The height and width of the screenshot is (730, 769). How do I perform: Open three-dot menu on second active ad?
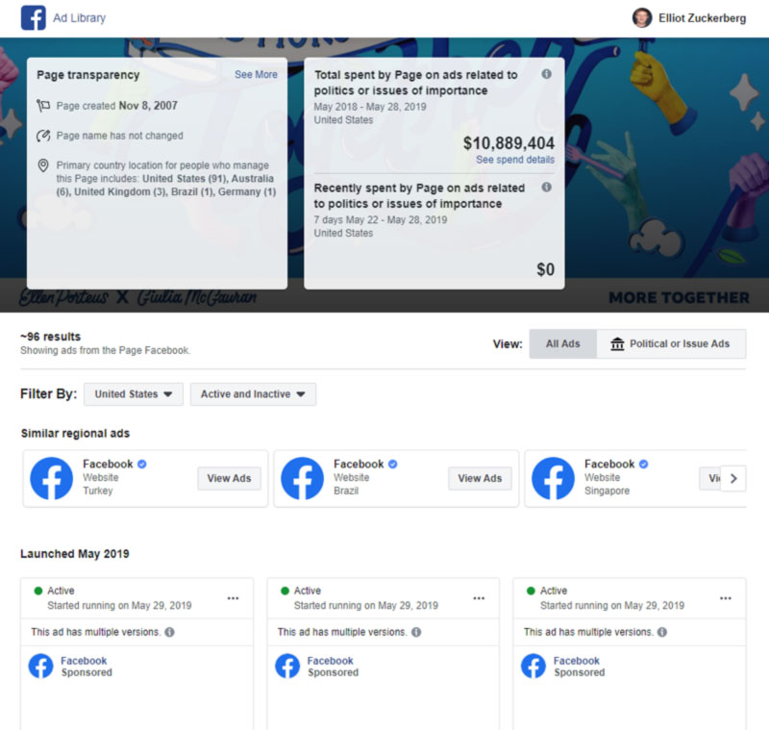pos(479,598)
